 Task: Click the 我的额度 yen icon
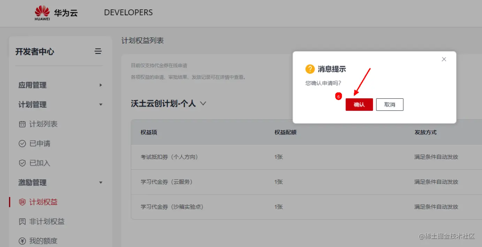pyautogui.click(x=22, y=241)
